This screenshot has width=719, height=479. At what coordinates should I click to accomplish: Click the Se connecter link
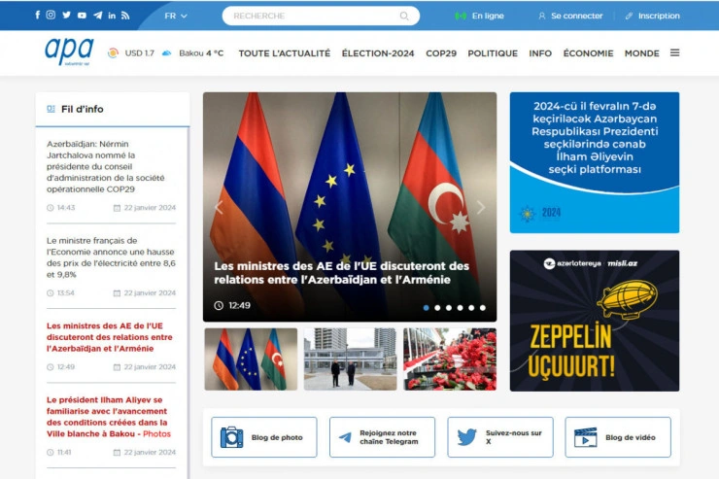point(570,16)
